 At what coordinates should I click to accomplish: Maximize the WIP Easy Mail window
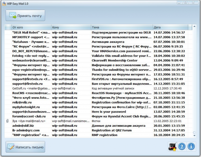pos(185,2)
